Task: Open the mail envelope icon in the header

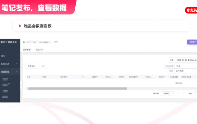Action: click(56, 42)
